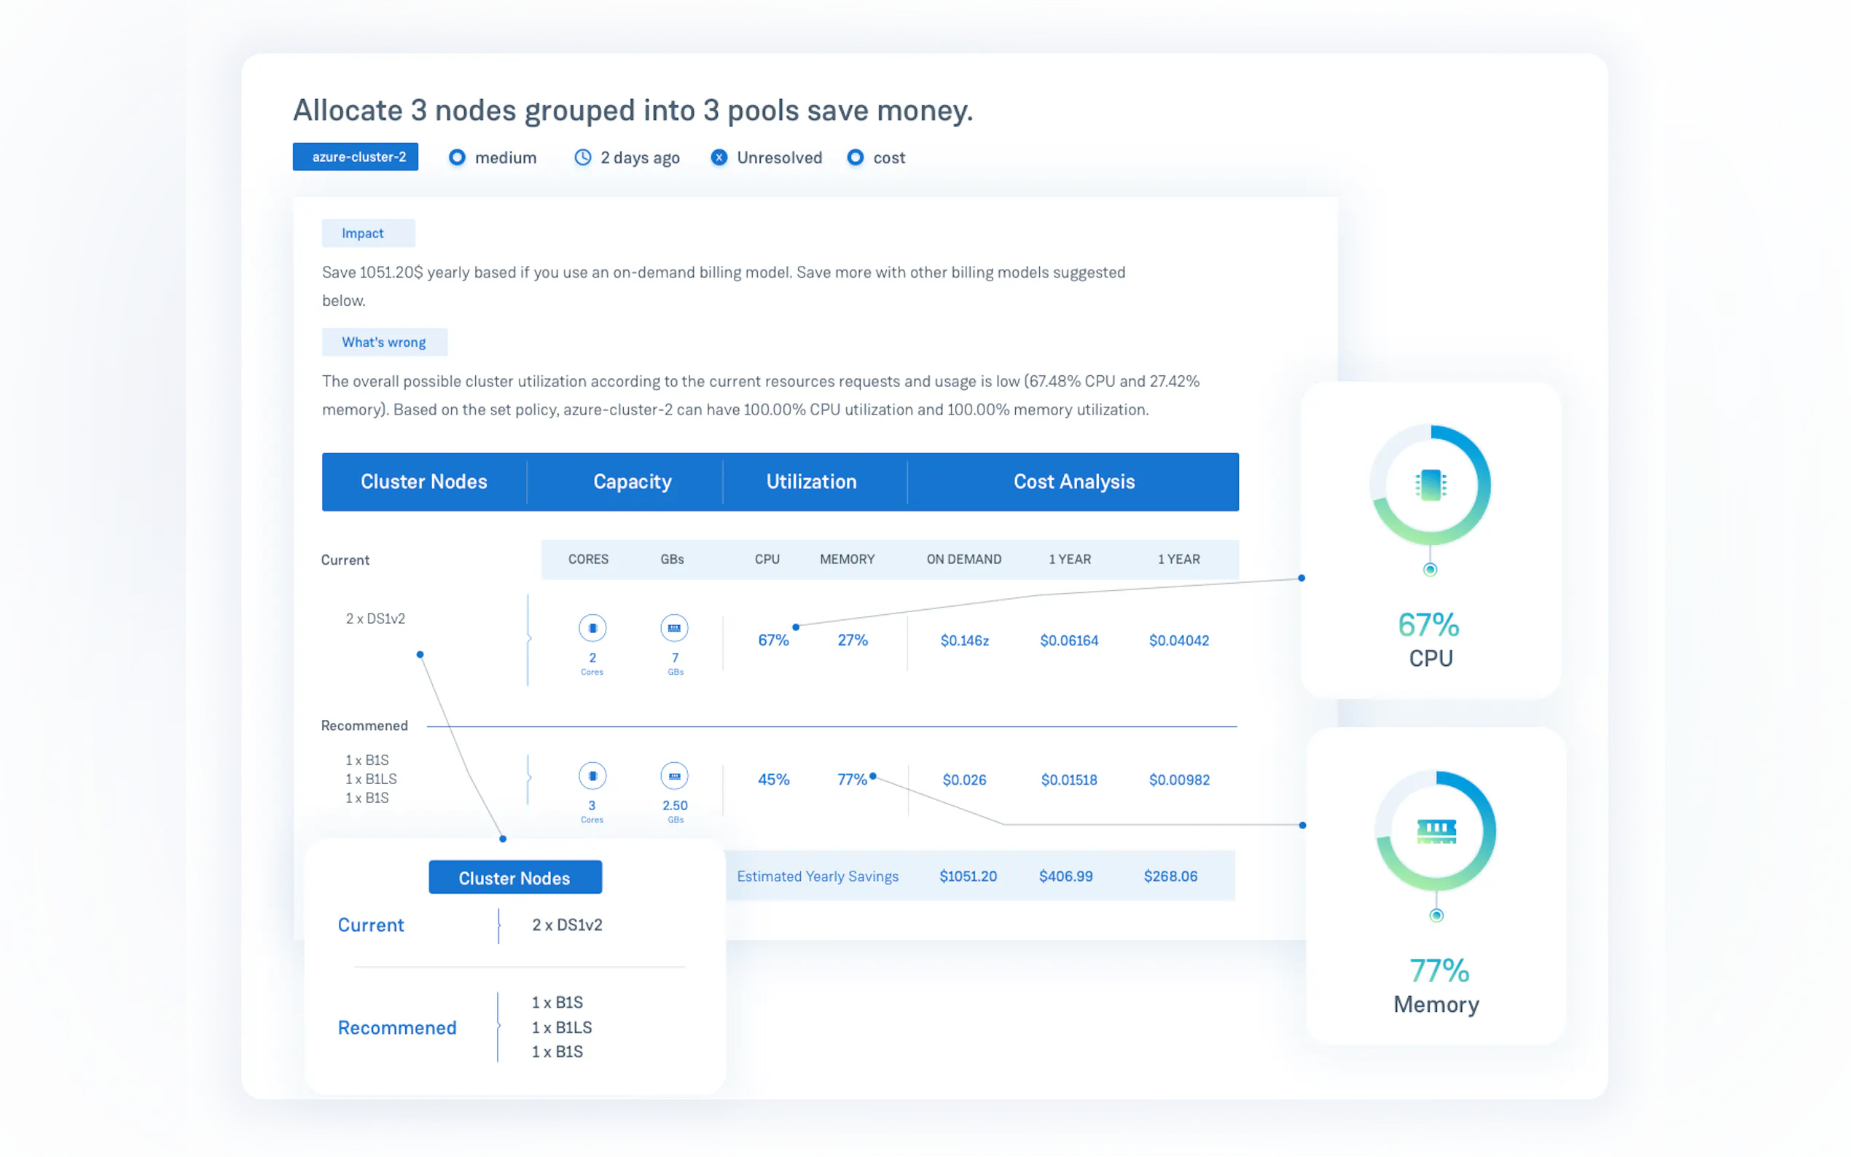Viewport: 1851px width, 1157px height.
Task: Click the clock icon beside 2 days ago
Action: [x=583, y=157]
